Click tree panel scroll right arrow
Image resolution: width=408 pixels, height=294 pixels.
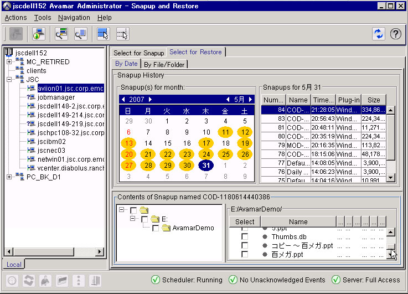(x=99, y=251)
